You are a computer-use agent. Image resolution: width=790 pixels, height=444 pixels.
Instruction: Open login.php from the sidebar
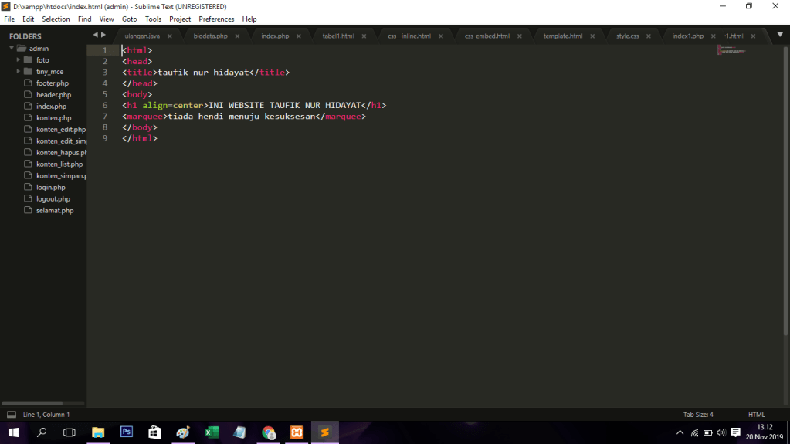click(x=51, y=188)
